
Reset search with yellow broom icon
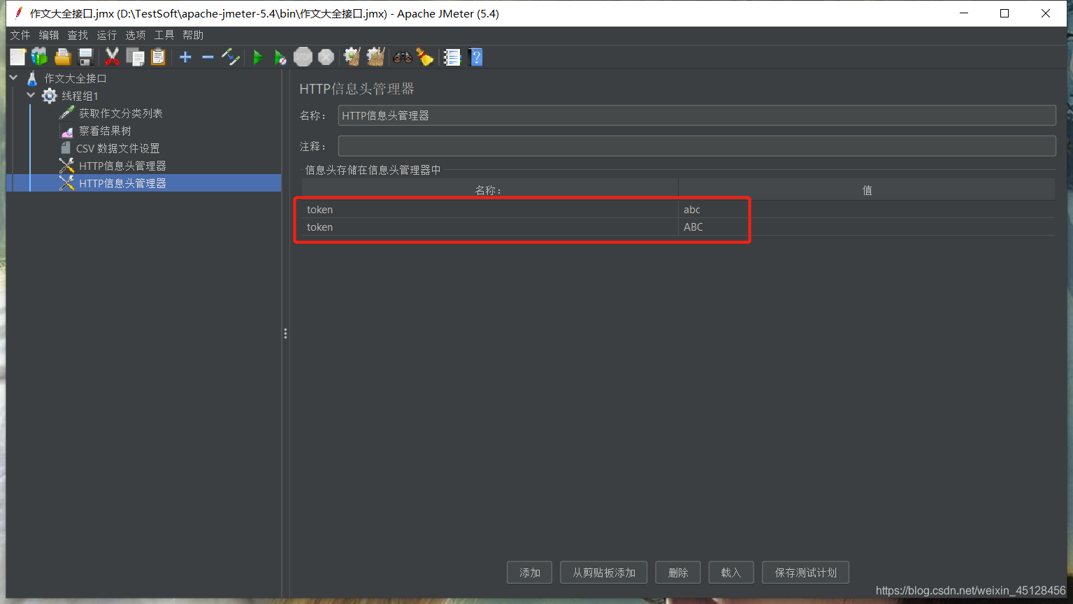click(x=425, y=57)
